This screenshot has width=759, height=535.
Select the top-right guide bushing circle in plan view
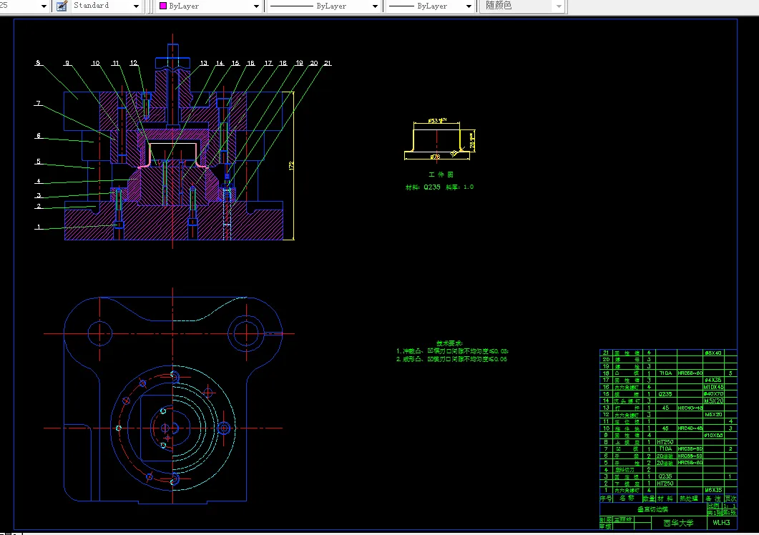246,333
